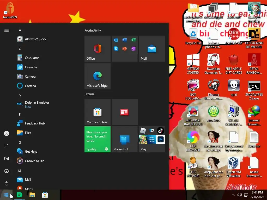Select the tuxlerVPN desktop shortcut
Screen dimensions: 267x200
pos(10,10)
